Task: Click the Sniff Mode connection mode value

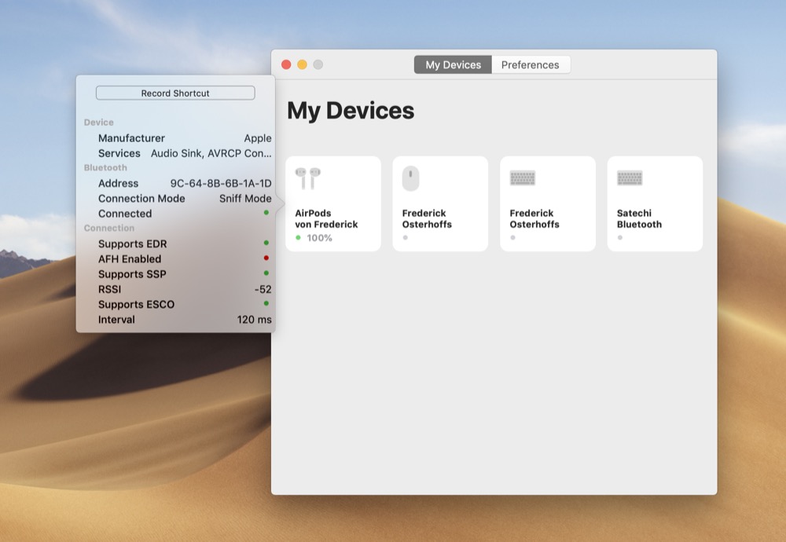Action: tap(245, 199)
